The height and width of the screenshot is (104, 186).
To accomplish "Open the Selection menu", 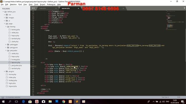I will click(13, 5).
